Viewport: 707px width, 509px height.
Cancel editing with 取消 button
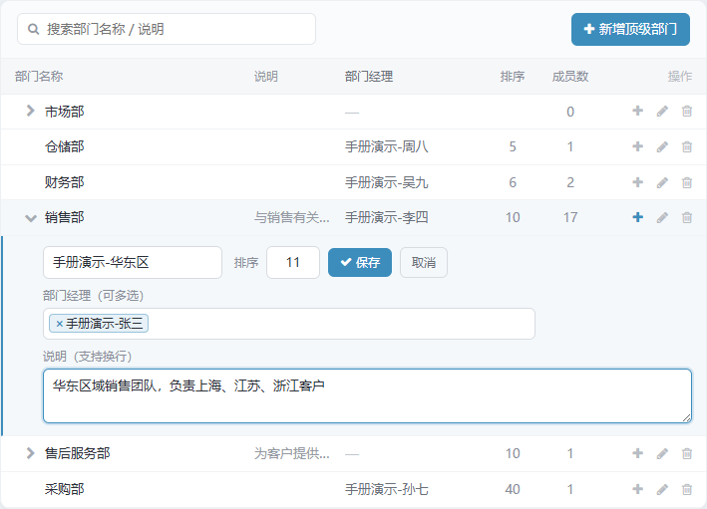[x=424, y=262]
